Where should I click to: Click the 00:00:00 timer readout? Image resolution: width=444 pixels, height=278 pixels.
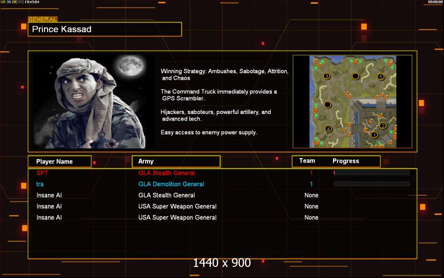[436, 2]
